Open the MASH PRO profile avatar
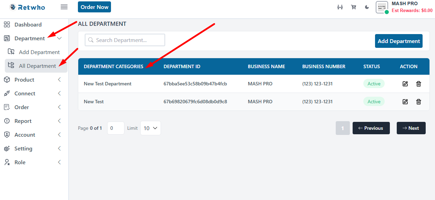The height and width of the screenshot is (200, 435). click(x=382, y=7)
